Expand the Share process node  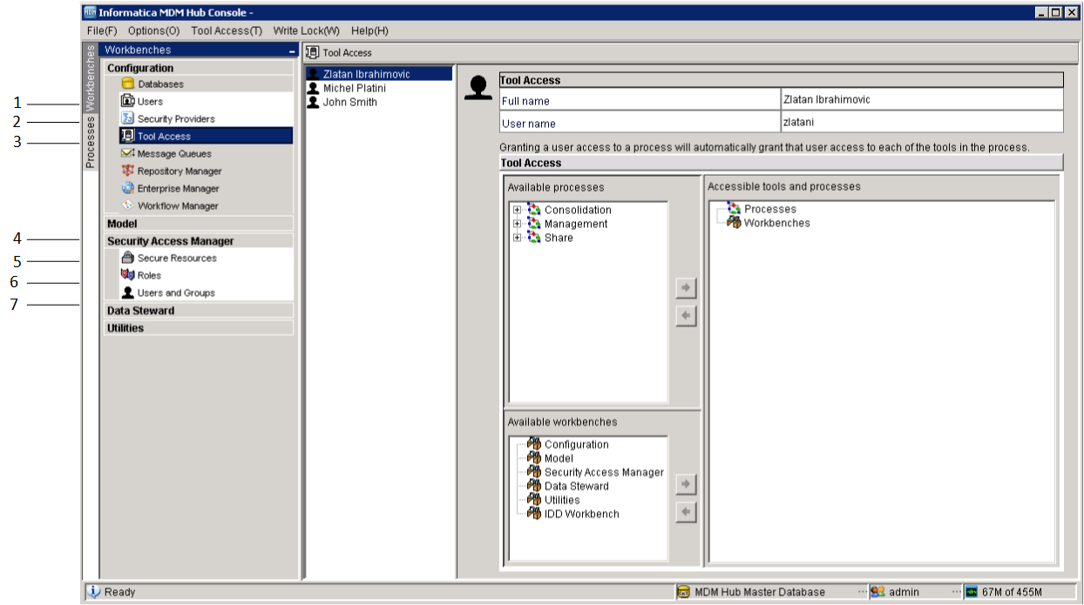[518, 238]
